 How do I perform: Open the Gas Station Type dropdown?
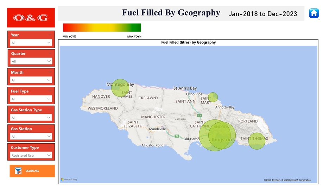49,118
